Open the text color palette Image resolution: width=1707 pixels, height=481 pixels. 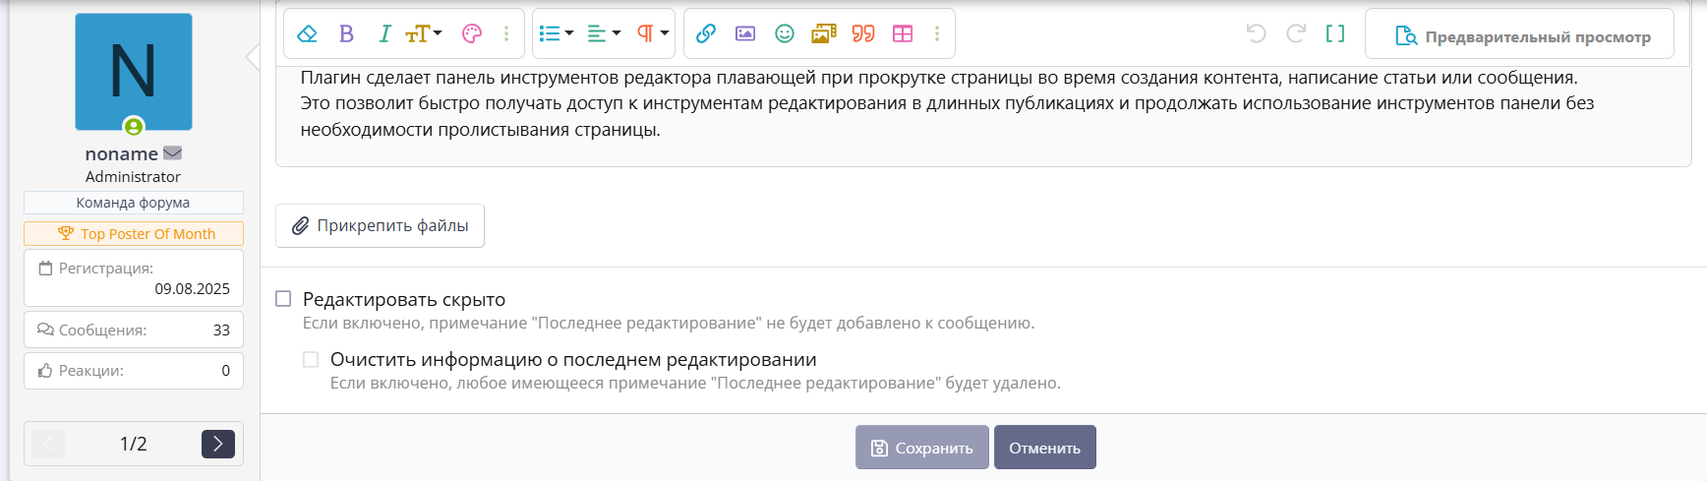pyautogui.click(x=472, y=33)
